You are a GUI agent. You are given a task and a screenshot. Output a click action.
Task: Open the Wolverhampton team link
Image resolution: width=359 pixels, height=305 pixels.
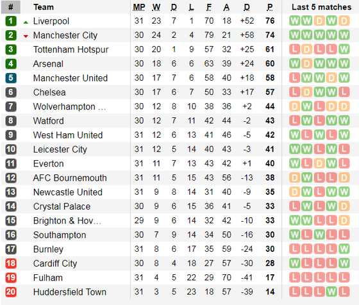69,106
